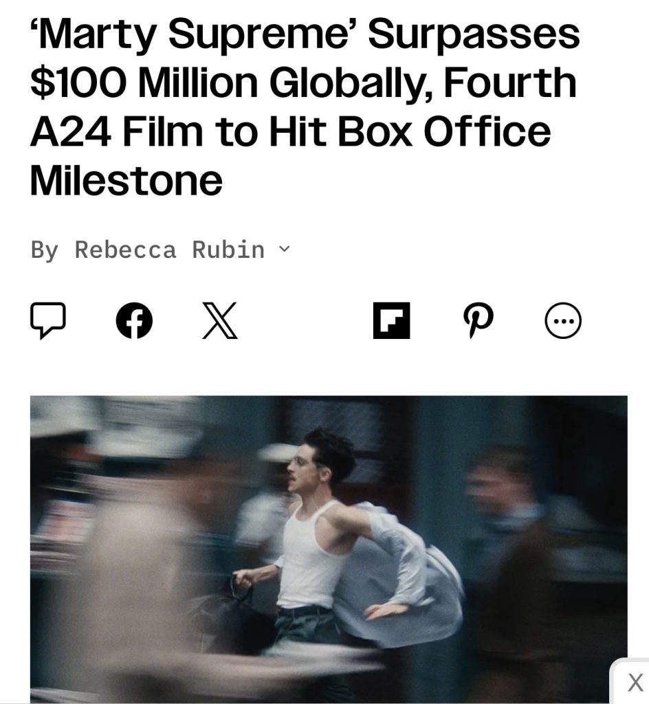Open the running man article photo
Screen dimensions: 649x704
pyautogui.click(x=329, y=549)
